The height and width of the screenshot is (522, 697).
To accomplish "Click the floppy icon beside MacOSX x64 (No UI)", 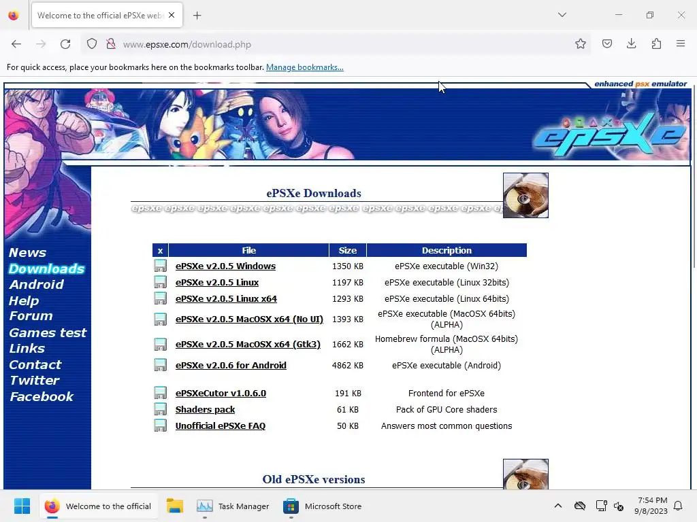I will pyautogui.click(x=160, y=319).
